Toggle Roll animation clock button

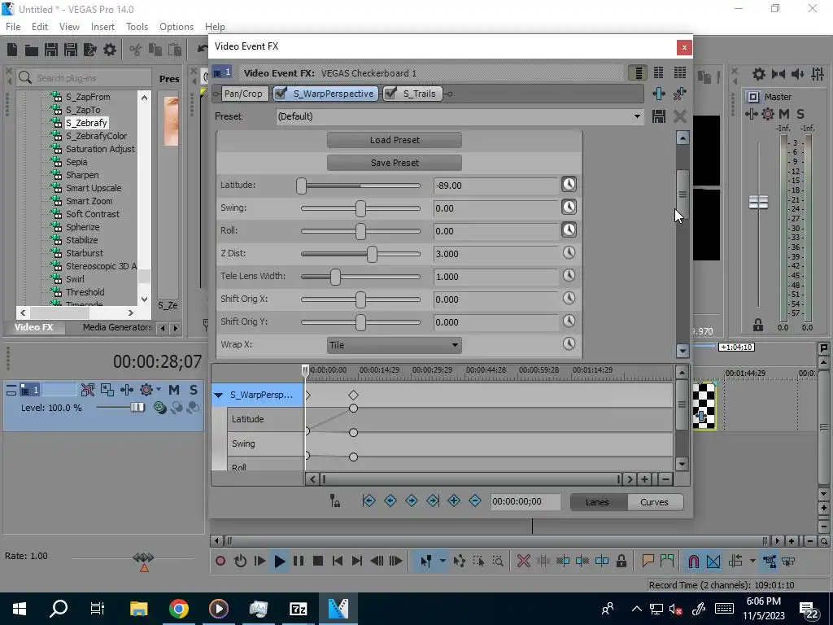[569, 229]
